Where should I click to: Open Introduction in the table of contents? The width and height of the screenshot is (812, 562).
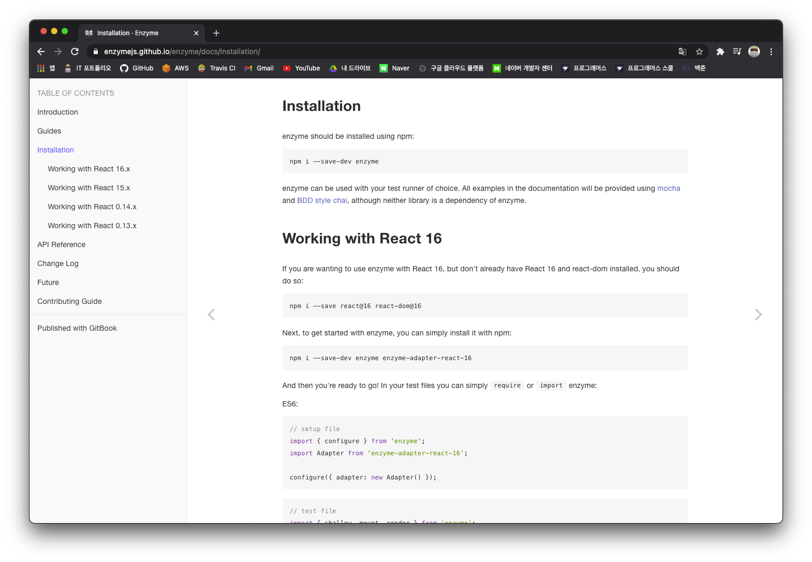[x=58, y=112]
